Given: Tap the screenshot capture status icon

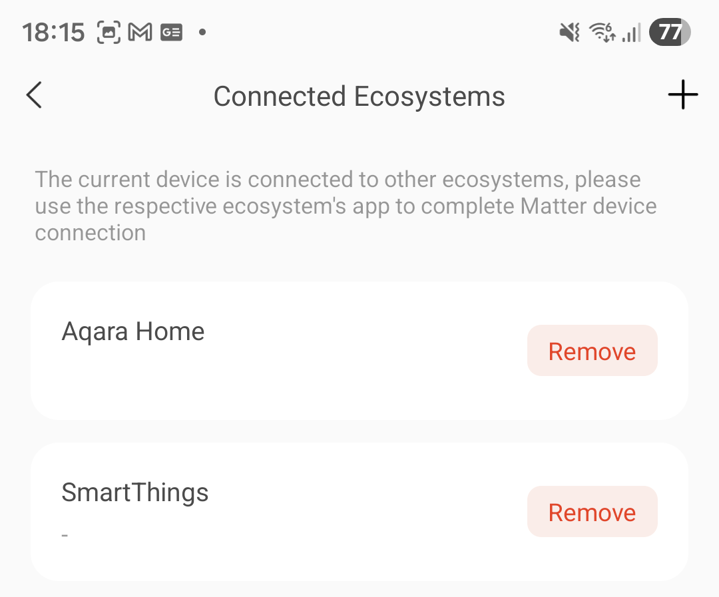Looking at the screenshot, I should point(109,32).
